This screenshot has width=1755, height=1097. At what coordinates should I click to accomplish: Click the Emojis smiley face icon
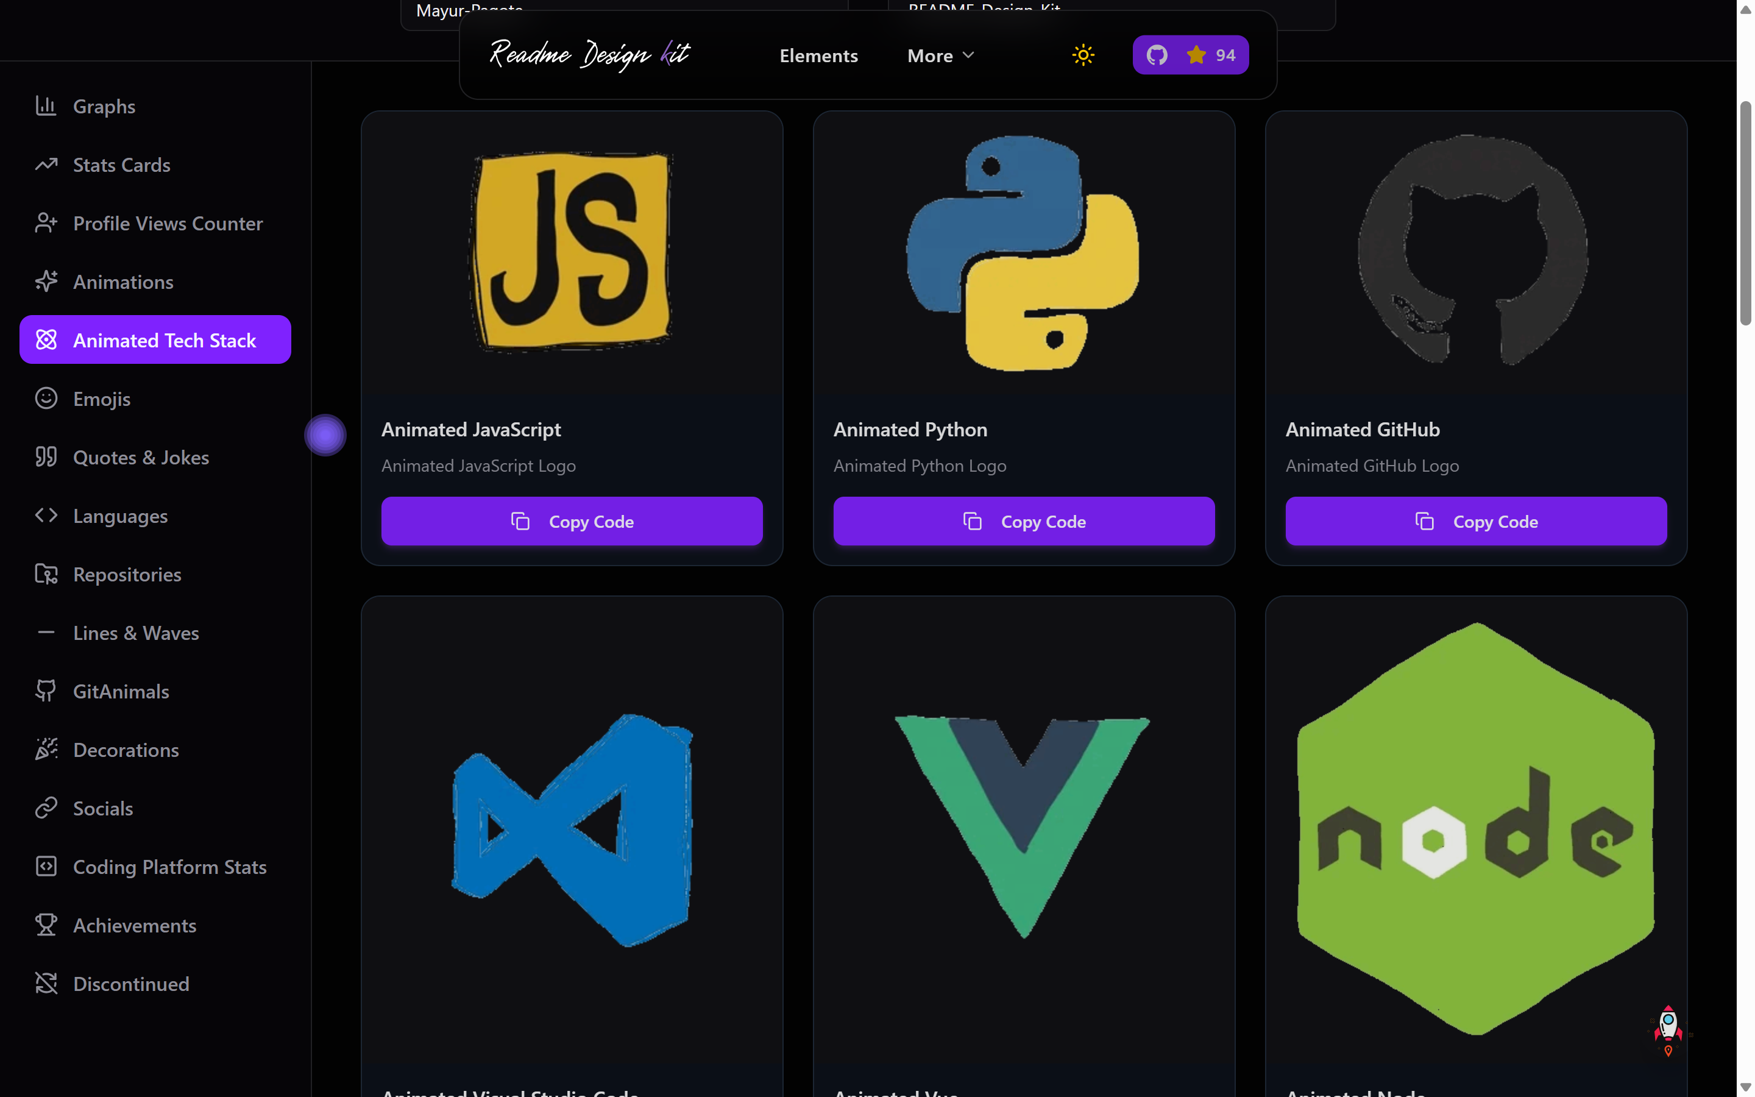(x=46, y=399)
